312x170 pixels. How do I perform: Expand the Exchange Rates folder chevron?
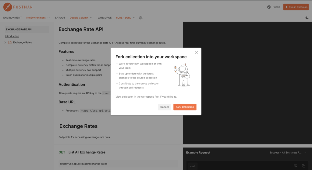point(5,43)
